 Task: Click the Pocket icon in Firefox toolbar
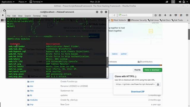[x=176, y=15]
